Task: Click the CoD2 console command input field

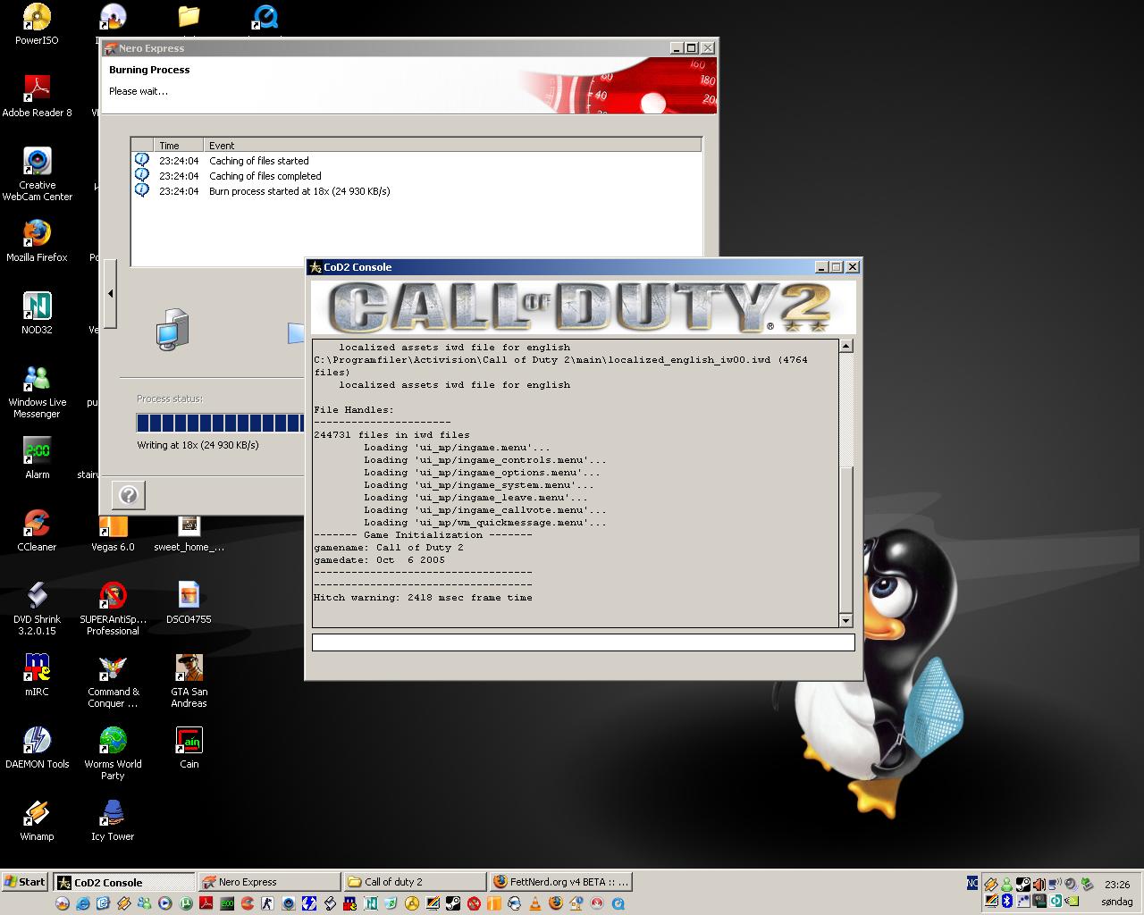Action: point(583,642)
